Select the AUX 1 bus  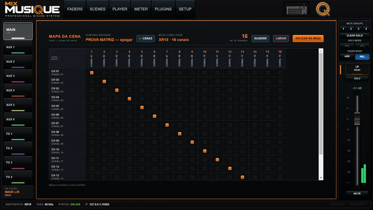coord(18,48)
